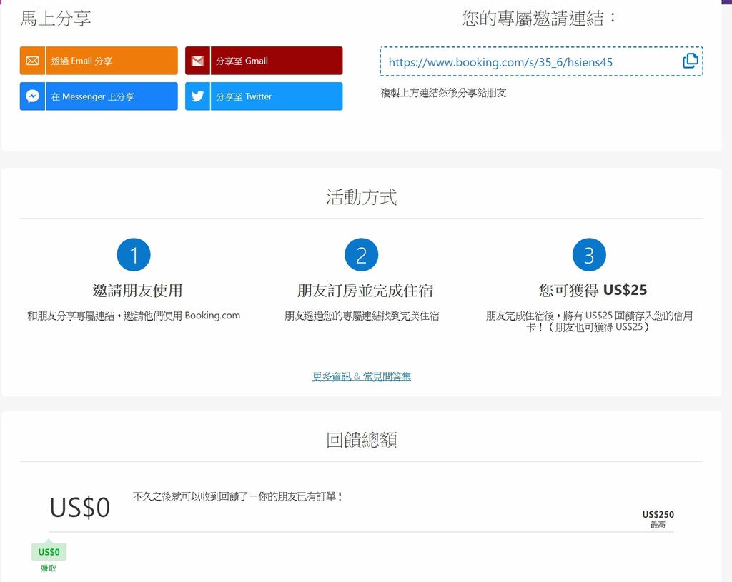
Task: Click the 您的專屬邀請連結 heading
Action: click(x=539, y=18)
